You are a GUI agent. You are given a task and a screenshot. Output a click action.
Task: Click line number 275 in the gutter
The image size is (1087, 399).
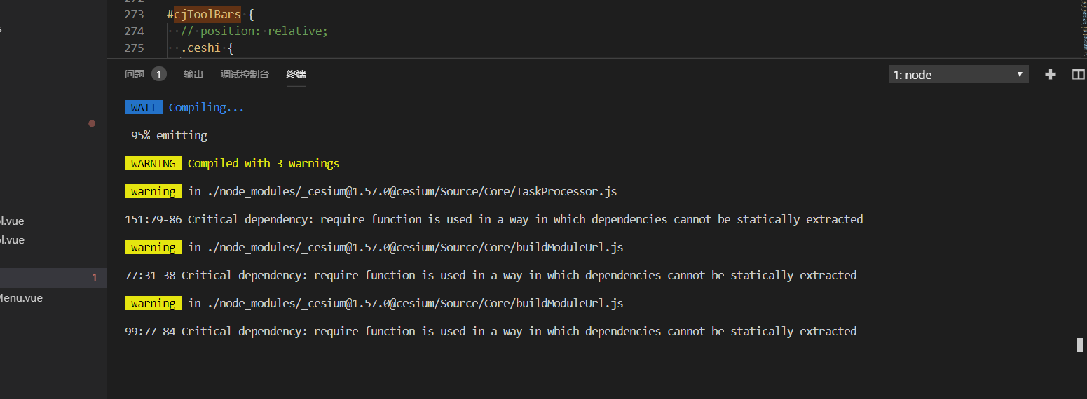click(134, 48)
